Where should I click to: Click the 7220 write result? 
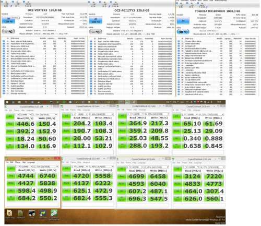point(215,176)
